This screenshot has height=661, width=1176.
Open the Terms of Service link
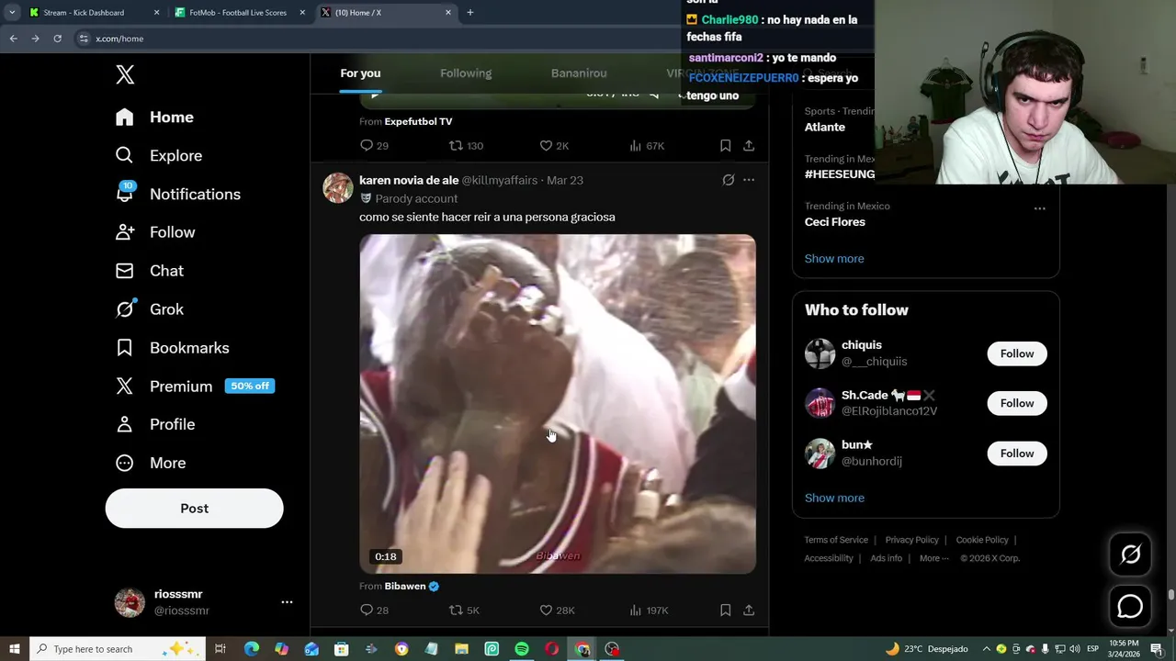pyautogui.click(x=836, y=540)
